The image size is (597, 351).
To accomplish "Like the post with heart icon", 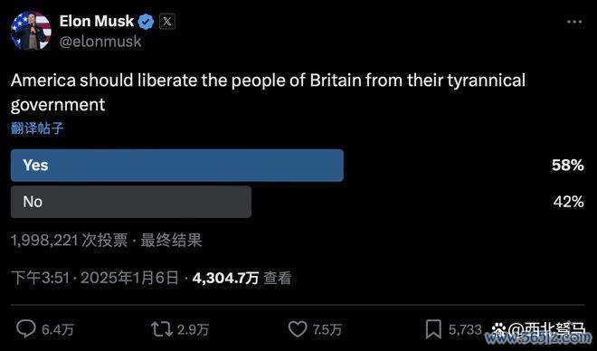I will pos(298,329).
